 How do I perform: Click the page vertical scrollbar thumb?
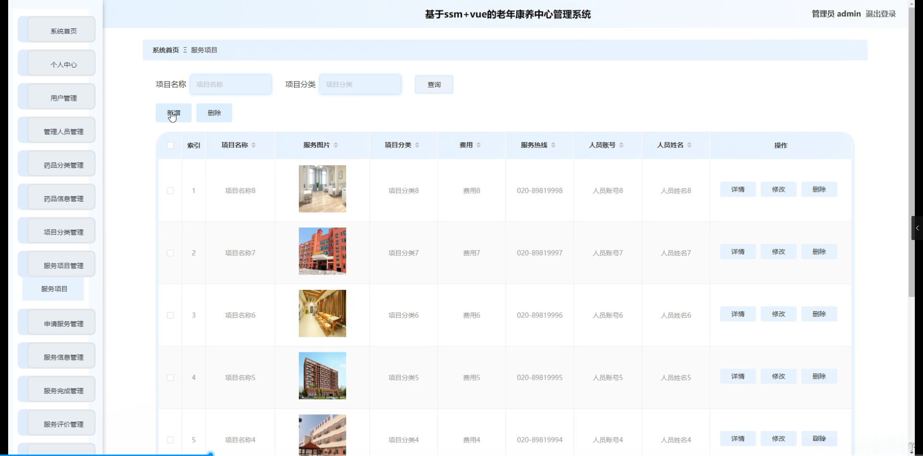[x=911, y=151]
